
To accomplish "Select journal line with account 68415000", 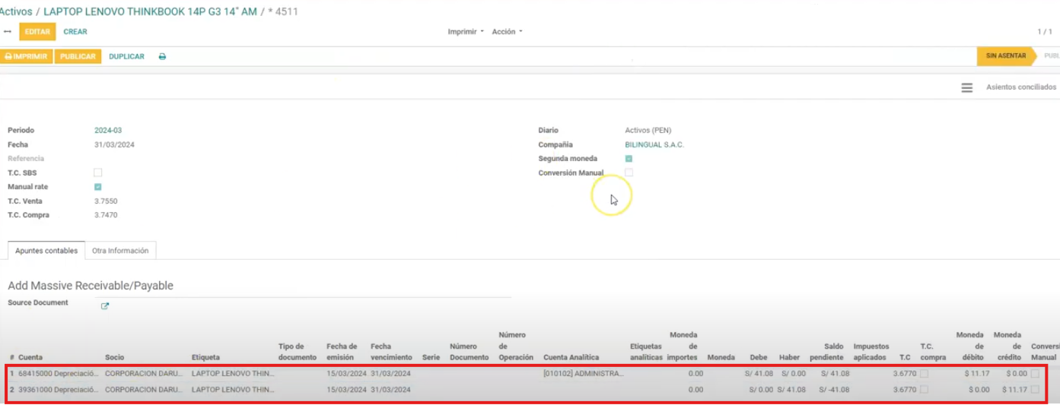I will [46, 374].
